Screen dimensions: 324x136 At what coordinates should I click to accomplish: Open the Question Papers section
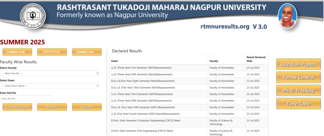click(298, 64)
